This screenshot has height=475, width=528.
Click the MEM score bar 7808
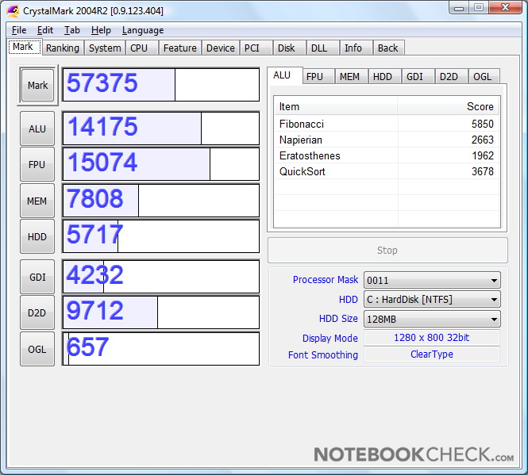(161, 201)
